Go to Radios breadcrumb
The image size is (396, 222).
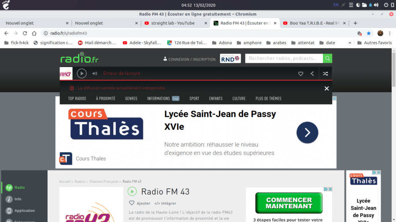tap(80, 182)
